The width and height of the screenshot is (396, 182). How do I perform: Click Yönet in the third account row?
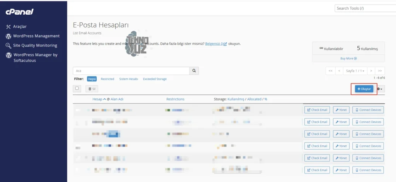(x=341, y=134)
